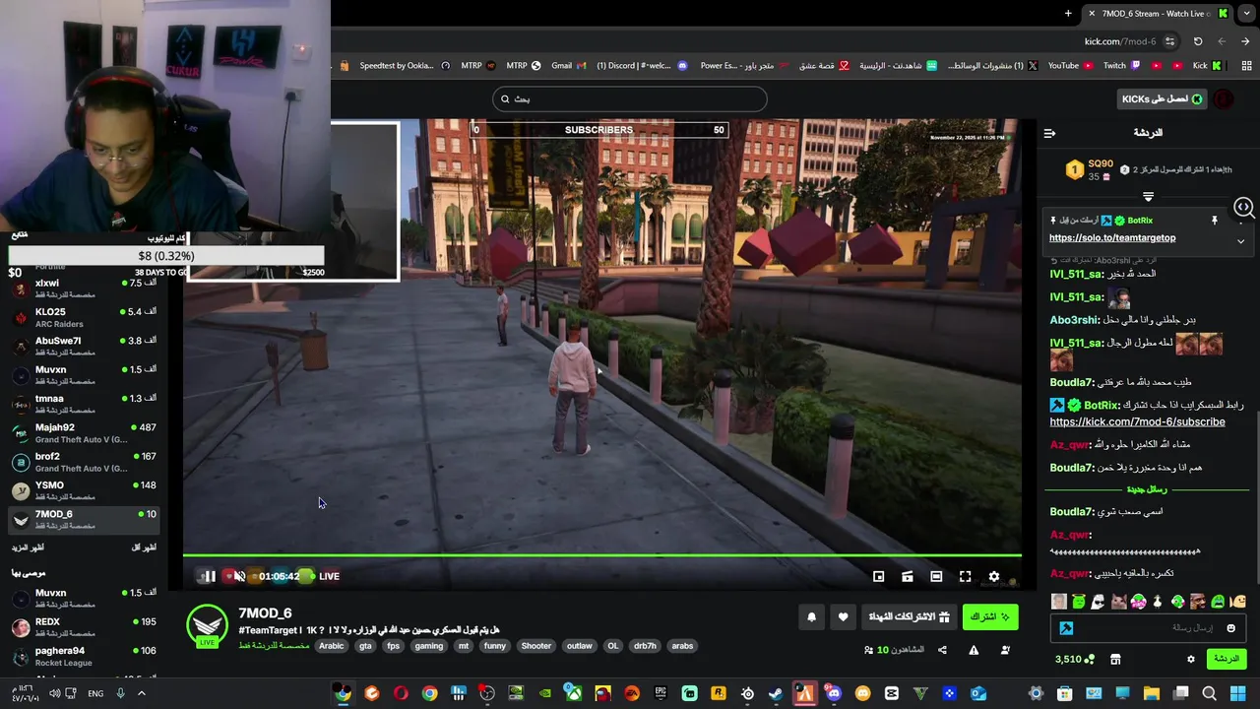The image size is (1260, 709).
Task: Show hidden system tray icons
Action: coord(141,693)
